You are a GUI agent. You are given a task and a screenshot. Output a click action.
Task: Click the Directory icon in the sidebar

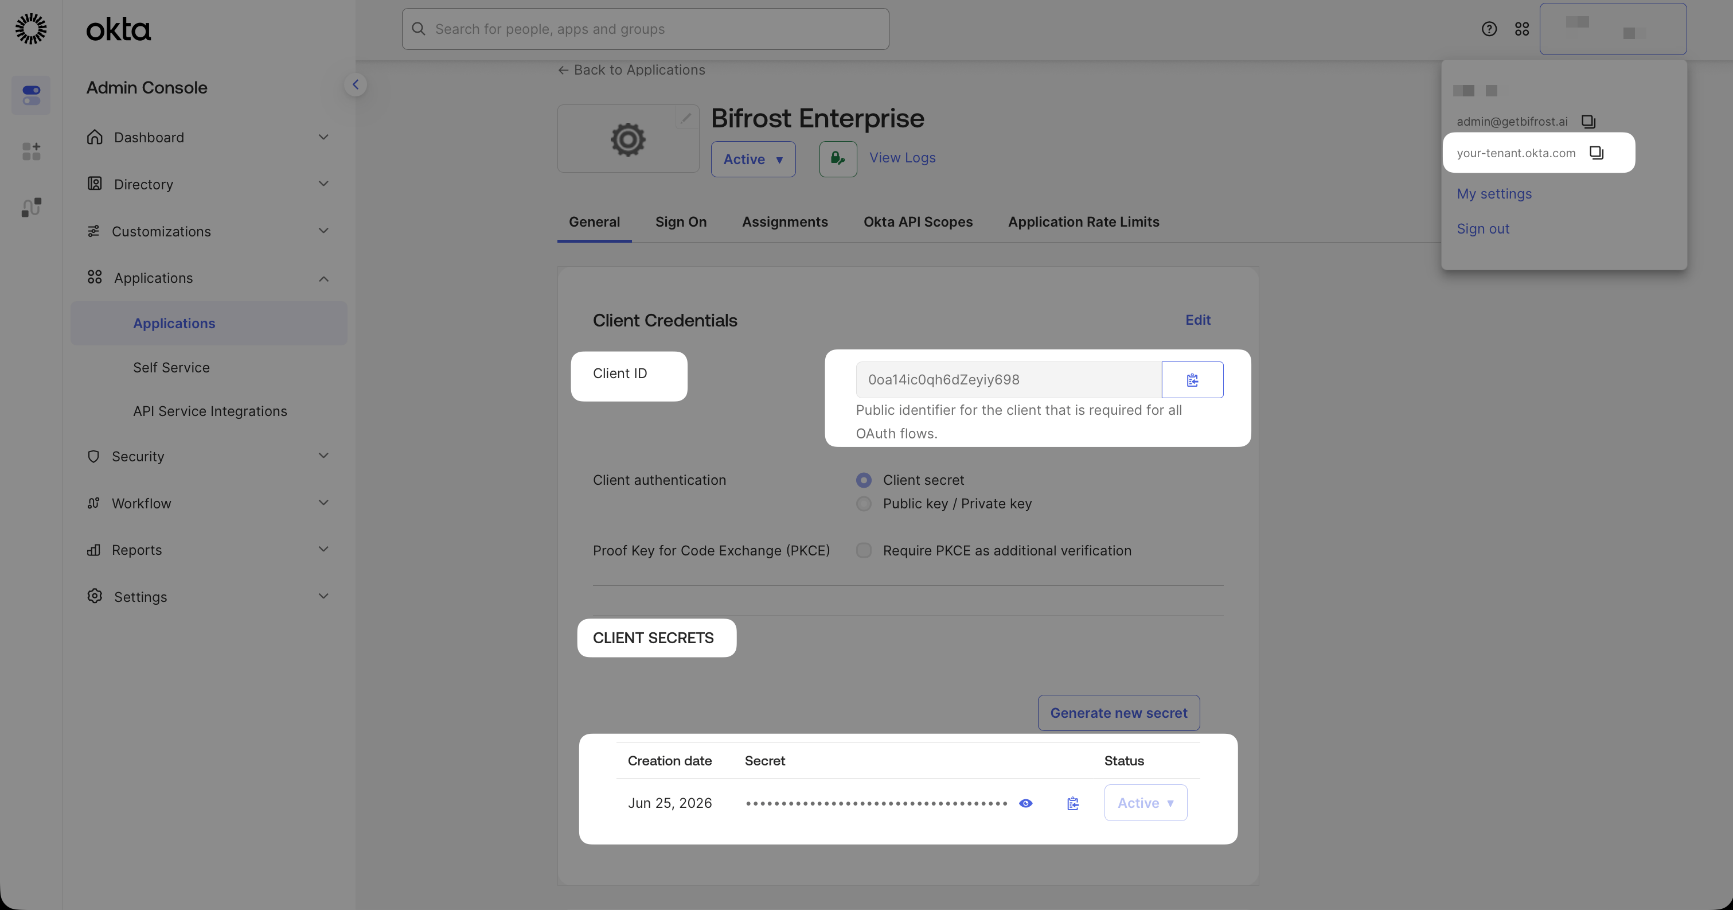click(x=95, y=184)
